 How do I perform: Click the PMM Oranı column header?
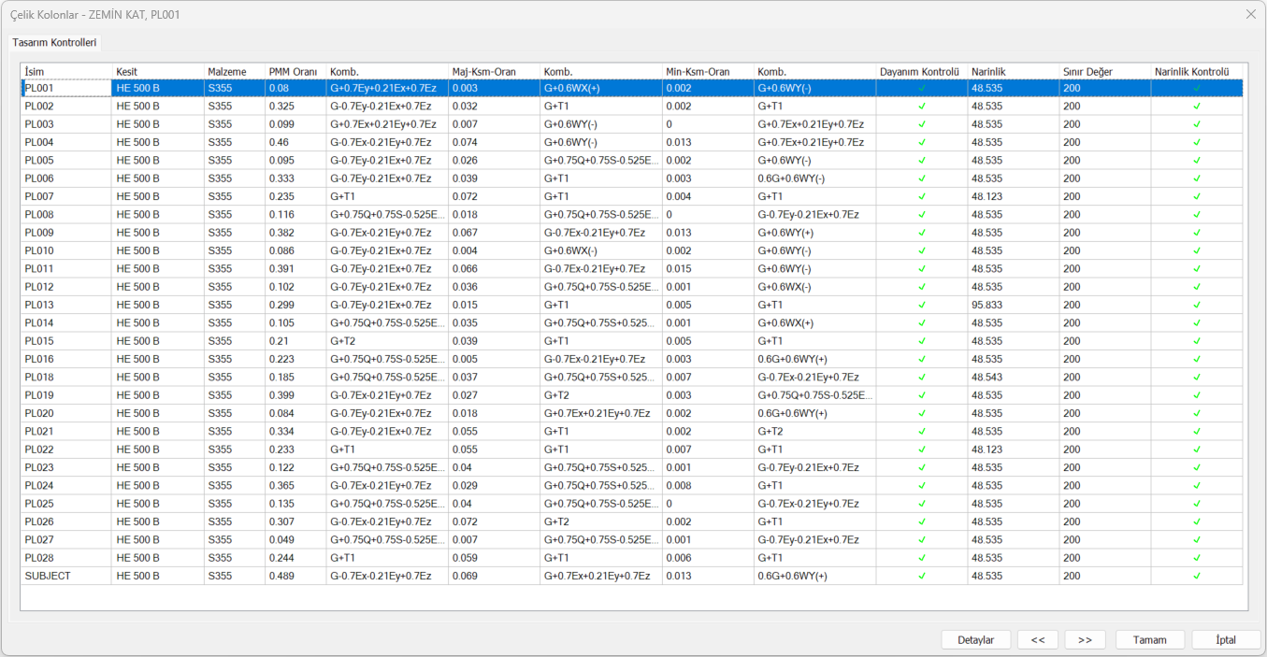pos(295,72)
